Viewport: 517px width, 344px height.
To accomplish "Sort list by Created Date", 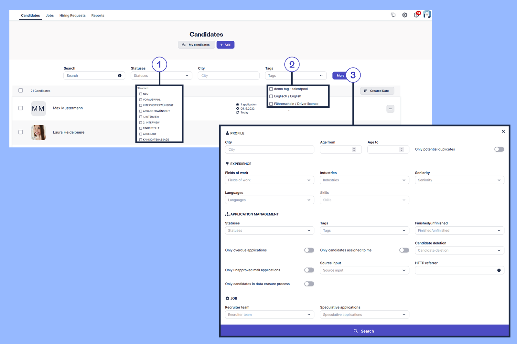I will coord(377,91).
